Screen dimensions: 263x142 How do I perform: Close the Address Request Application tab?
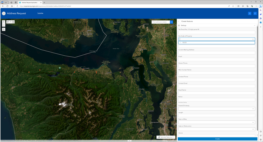(x=41, y=3)
